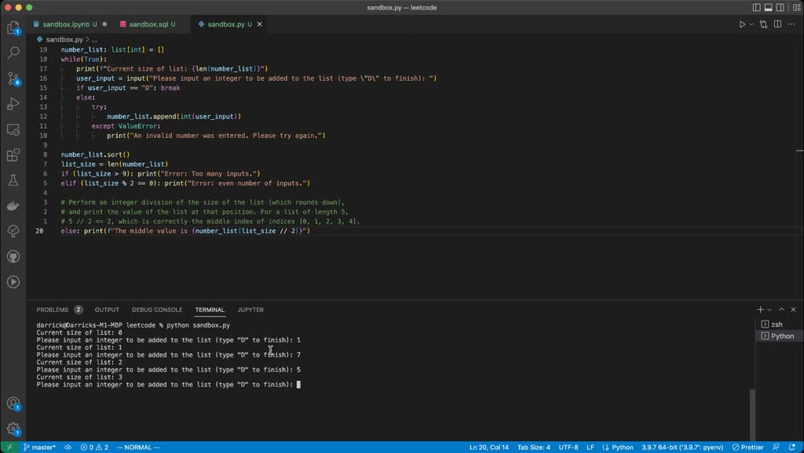
Task: Click the remote window indicator in status bar
Action: 9,448
